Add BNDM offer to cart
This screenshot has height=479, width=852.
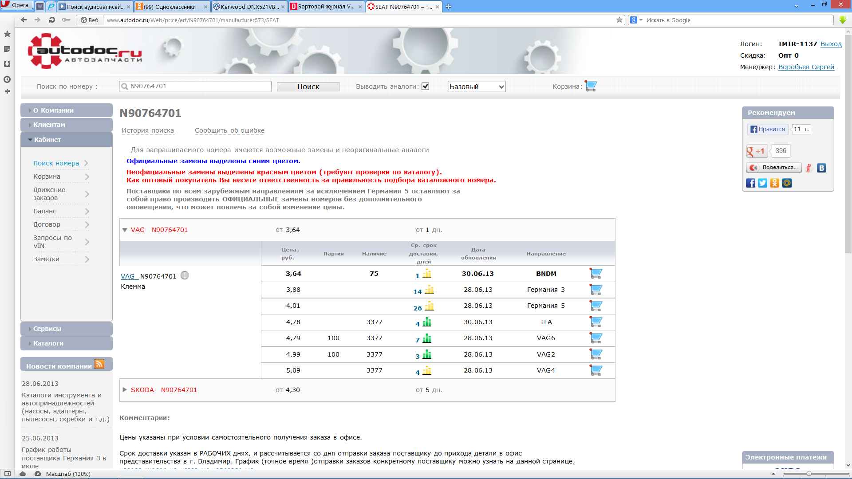tap(596, 274)
